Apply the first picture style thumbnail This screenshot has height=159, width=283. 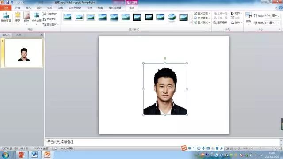pos(68,17)
